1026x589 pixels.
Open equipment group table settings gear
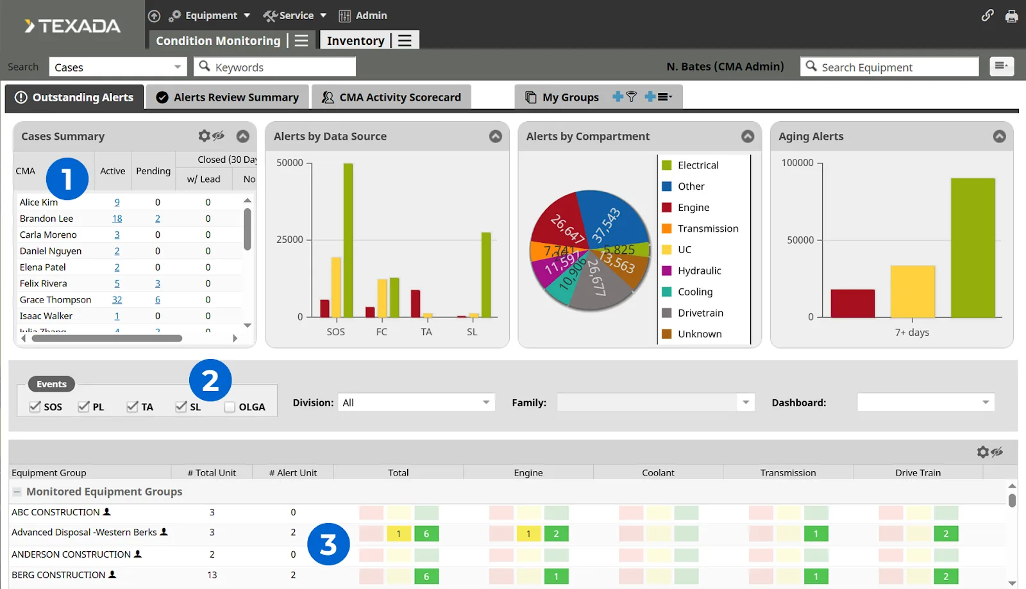983,452
